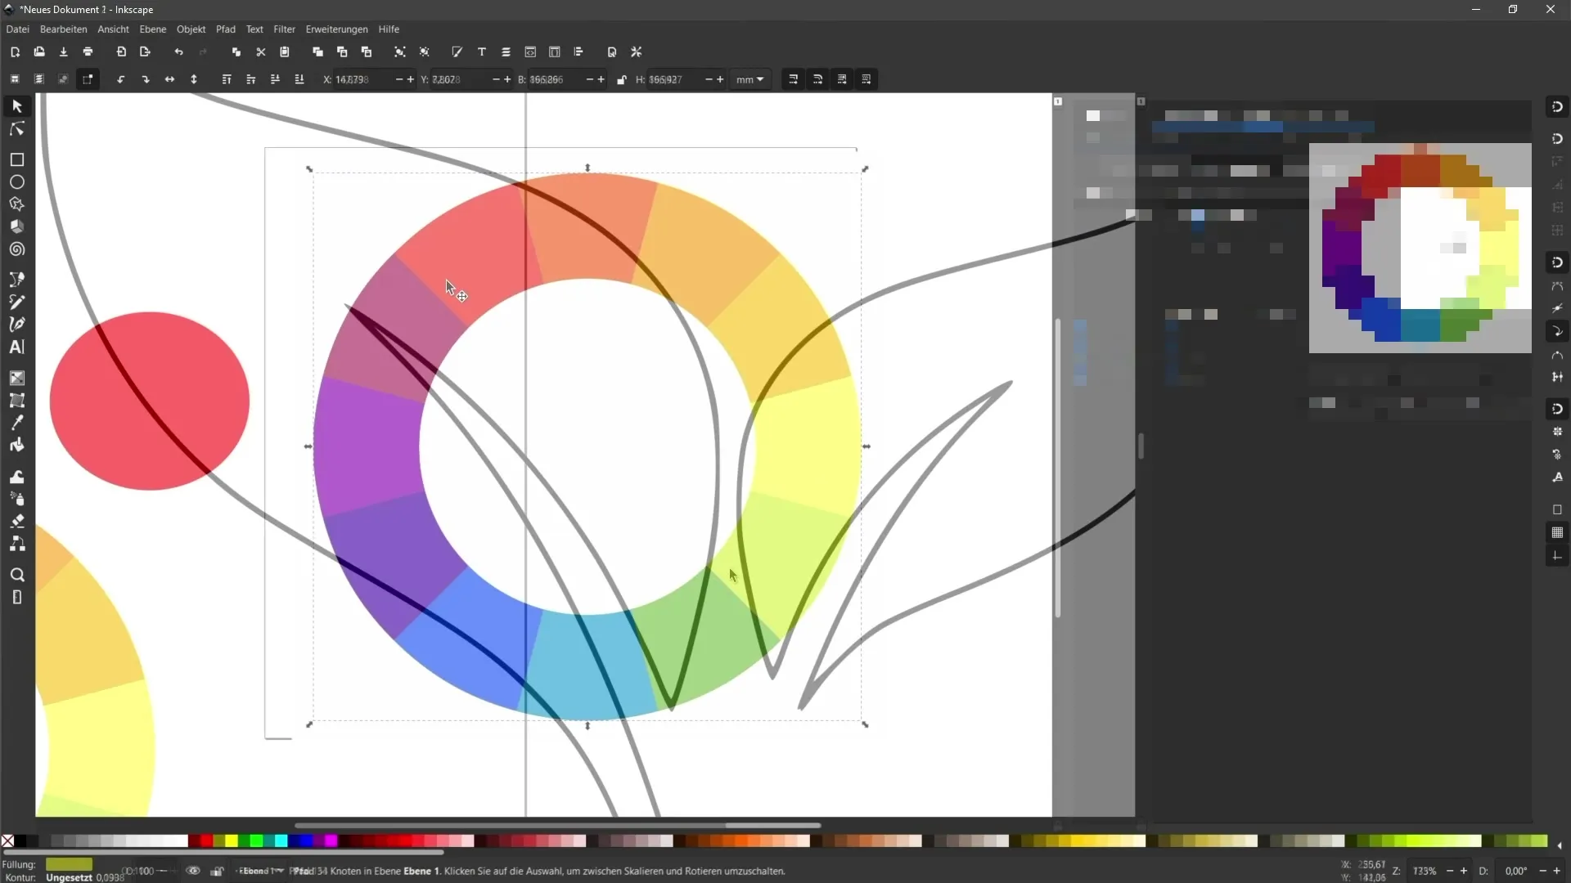The image size is (1571, 883).
Task: Rotate selection 90° counter-clockwise
Action: [121, 79]
